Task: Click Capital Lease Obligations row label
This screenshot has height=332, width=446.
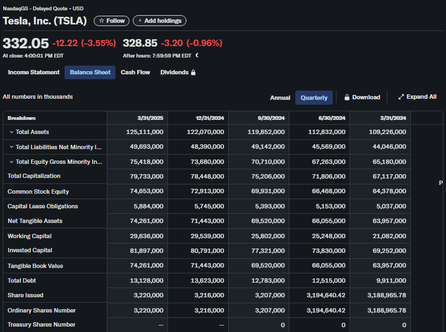Action: click(x=43, y=206)
